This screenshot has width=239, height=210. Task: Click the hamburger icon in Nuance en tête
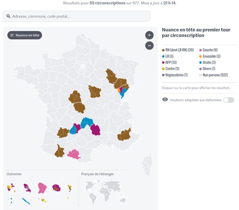click(x=12, y=35)
